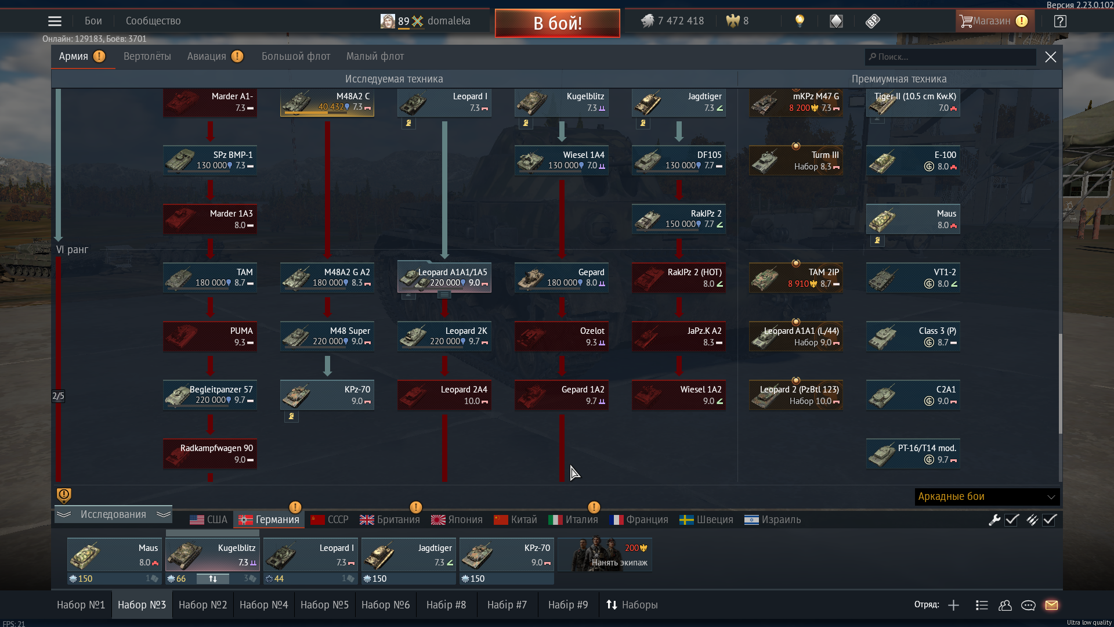Viewport: 1114px width, 627px height.
Task: Open the Бои menu
Action: tap(93, 21)
